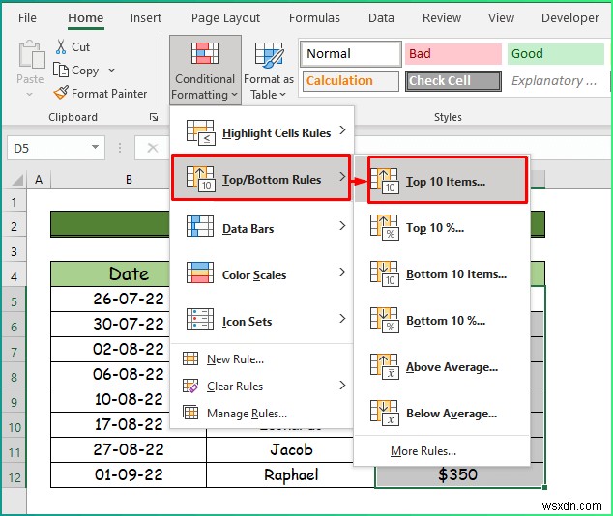Click the Paste clipboard icon

click(31, 54)
